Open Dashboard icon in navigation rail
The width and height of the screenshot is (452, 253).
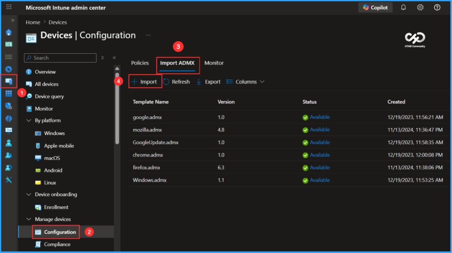(9, 44)
